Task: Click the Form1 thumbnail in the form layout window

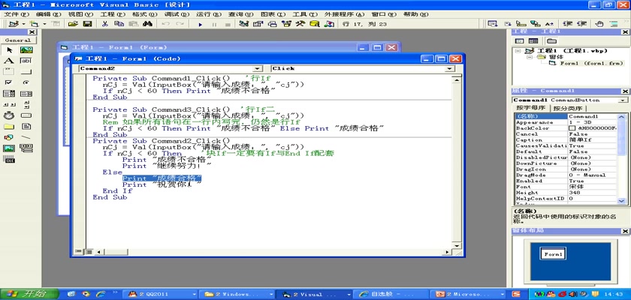Action: coord(552,255)
